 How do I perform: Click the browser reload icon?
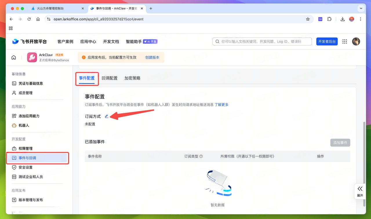pos(29,19)
